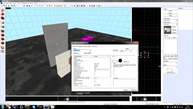This screenshot has height=109, width=193.
Task: Select the Overlay tool
Action: tap(3, 43)
